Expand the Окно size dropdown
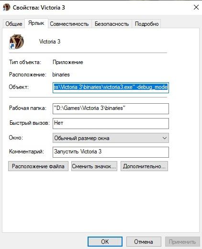 [x=111, y=138]
